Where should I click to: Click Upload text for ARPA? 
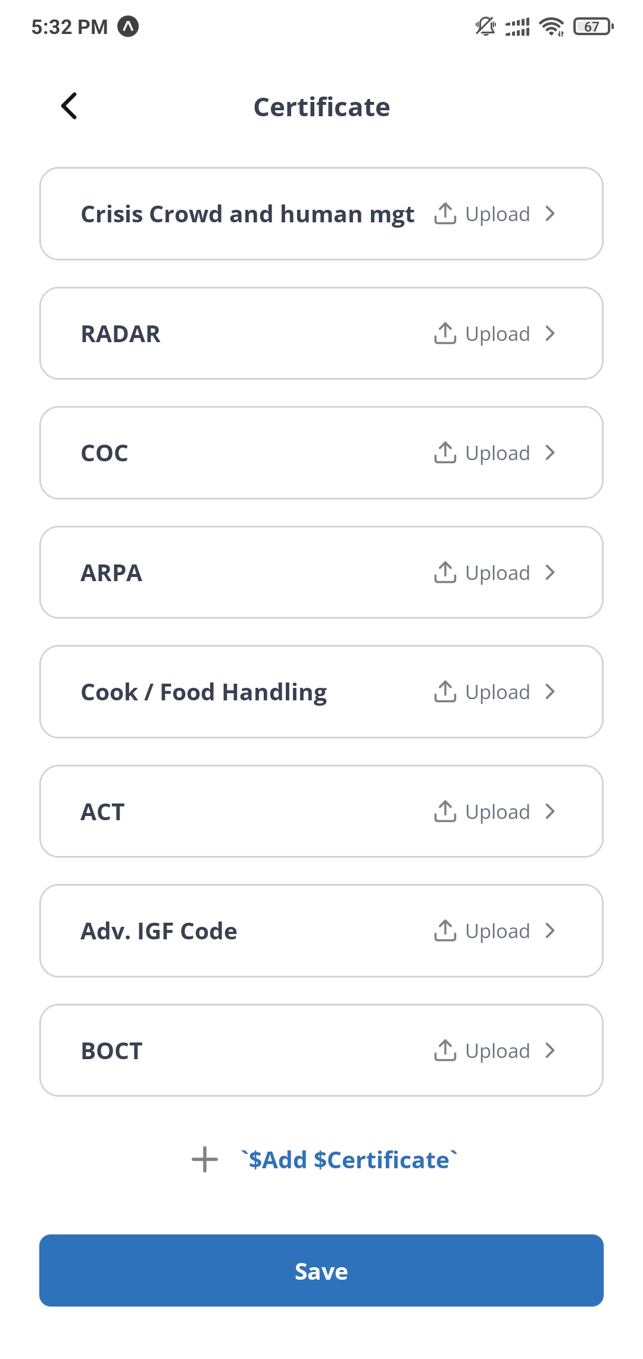click(x=498, y=573)
